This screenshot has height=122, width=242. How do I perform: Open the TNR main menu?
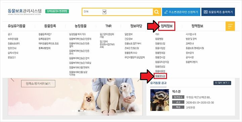[x=108, y=26]
